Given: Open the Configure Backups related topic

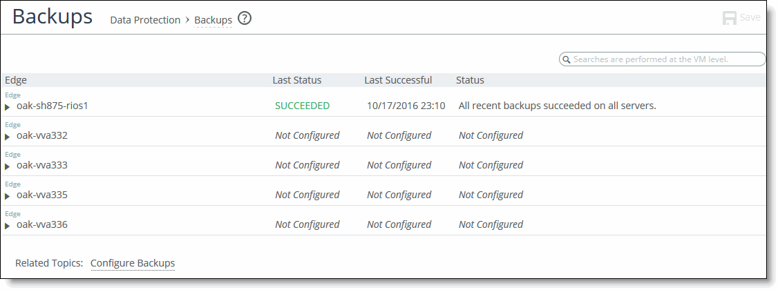Looking at the screenshot, I should click(133, 263).
